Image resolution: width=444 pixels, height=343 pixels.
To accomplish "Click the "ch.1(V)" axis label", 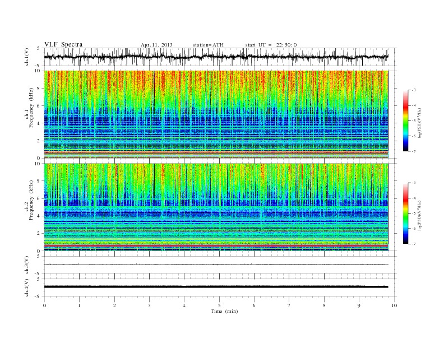I will pyautogui.click(x=27, y=57).
